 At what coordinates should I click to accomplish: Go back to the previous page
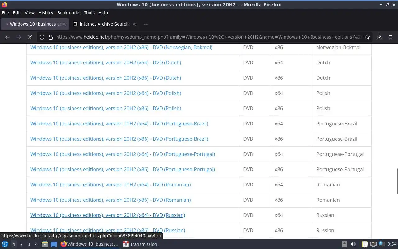(7, 37)
